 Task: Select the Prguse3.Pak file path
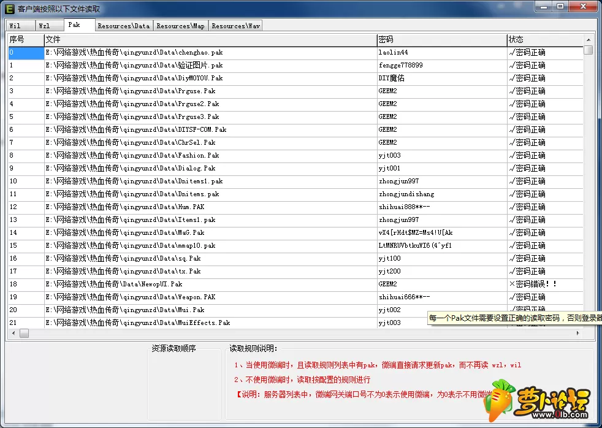(x=132, y=117)
